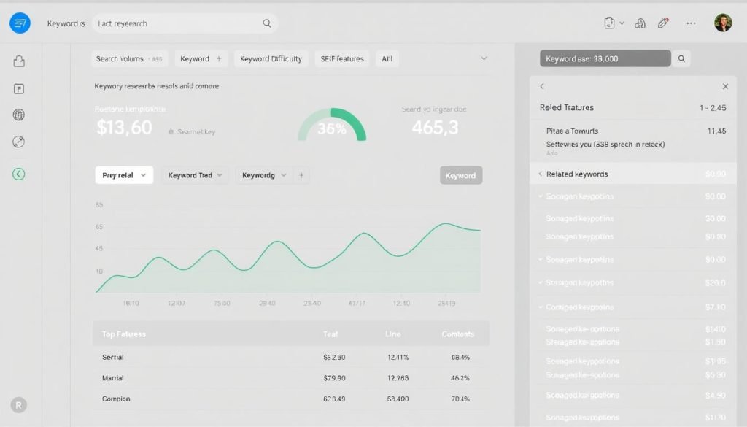Open the filter row collapse chevron on the right
Image resolution: width=747 pixels, height=427 pixels.
[x=483, y=58]
